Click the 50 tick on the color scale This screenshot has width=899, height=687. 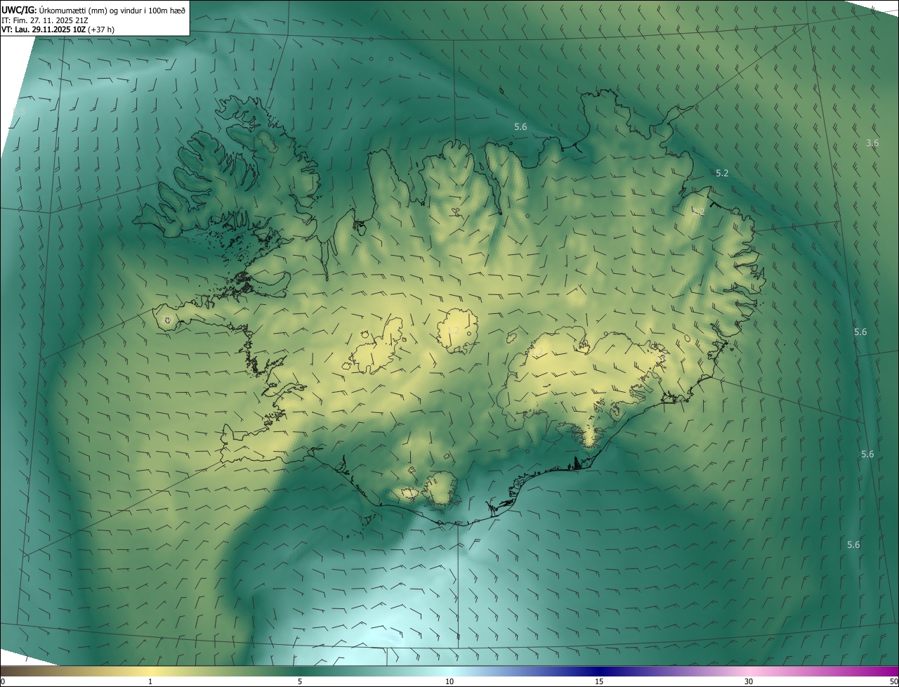click(893, 681)
